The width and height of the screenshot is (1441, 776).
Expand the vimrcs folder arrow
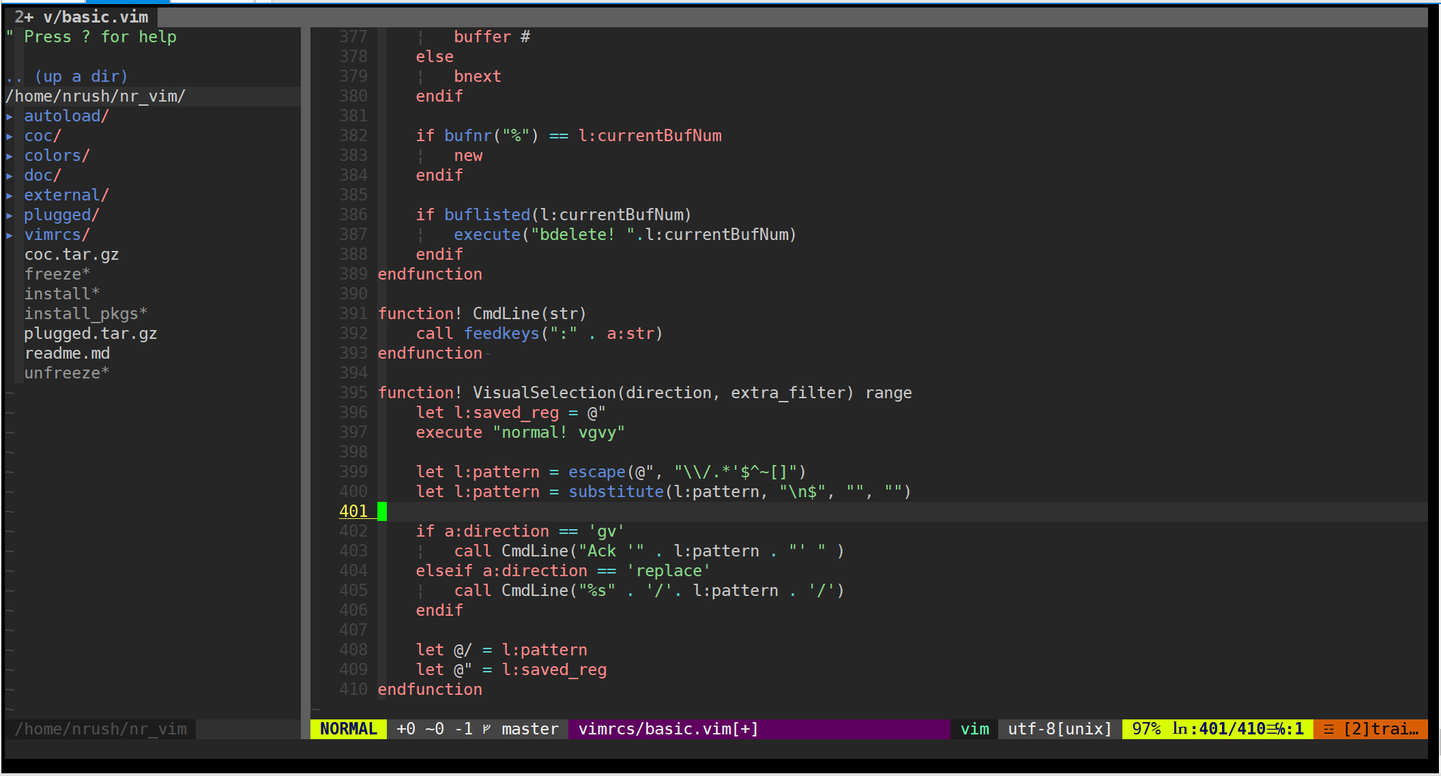pos(10,235)
